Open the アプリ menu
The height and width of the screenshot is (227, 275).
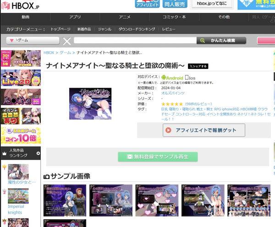coord(75,17)
